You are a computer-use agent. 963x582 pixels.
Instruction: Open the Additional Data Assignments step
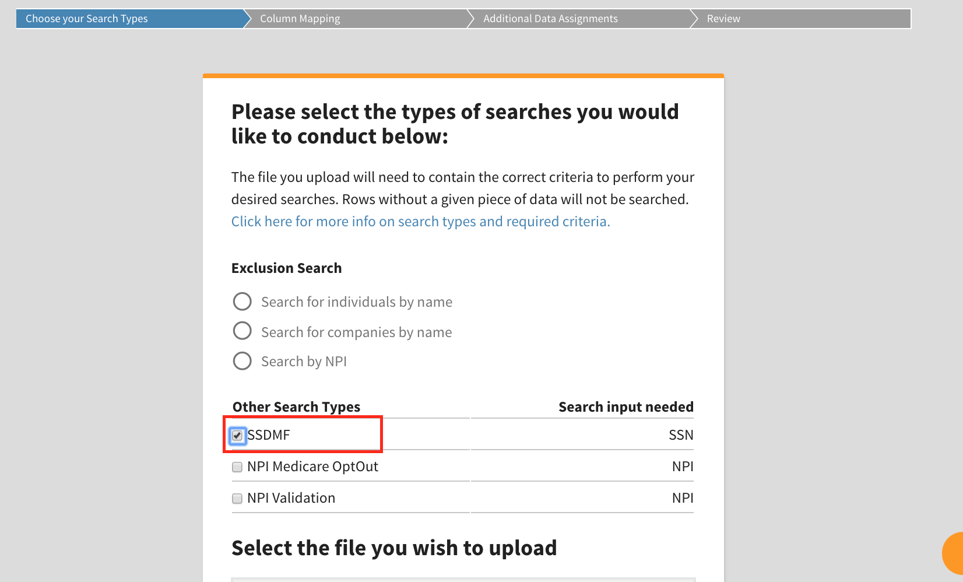(x=550, y=18)
